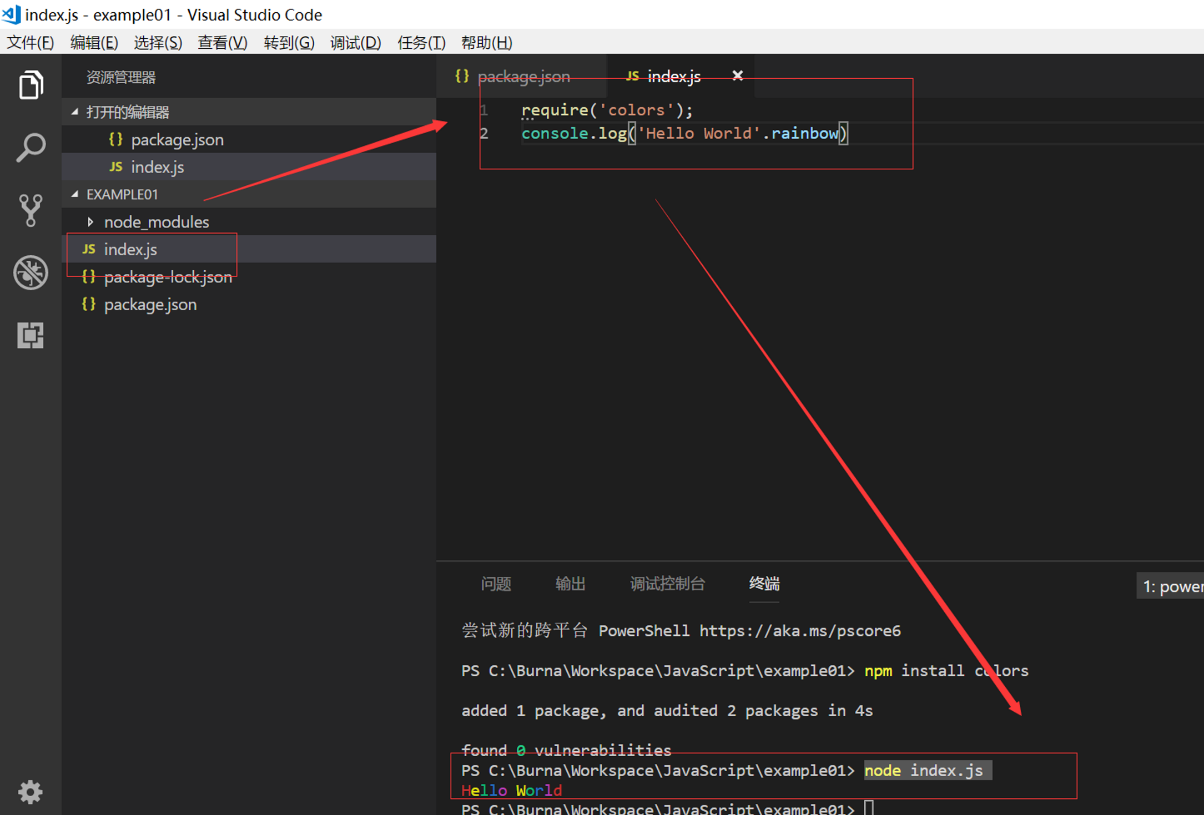Viewport: 1204px width, 815px height.
Task: Switch to the package.json editor tab
Action: coord(522,76)
